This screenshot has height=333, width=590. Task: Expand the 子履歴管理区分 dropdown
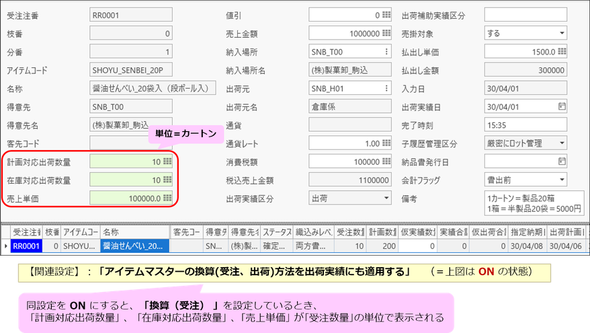(x=562, y=143)
